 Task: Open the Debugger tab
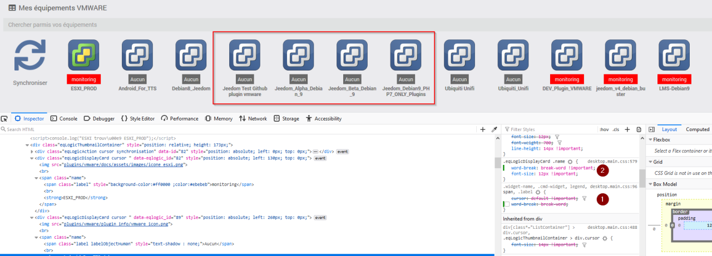(100, 118)
